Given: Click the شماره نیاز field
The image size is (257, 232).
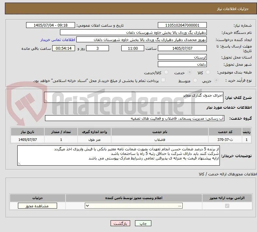Looking at the screenshot, I should coord(182,25).
